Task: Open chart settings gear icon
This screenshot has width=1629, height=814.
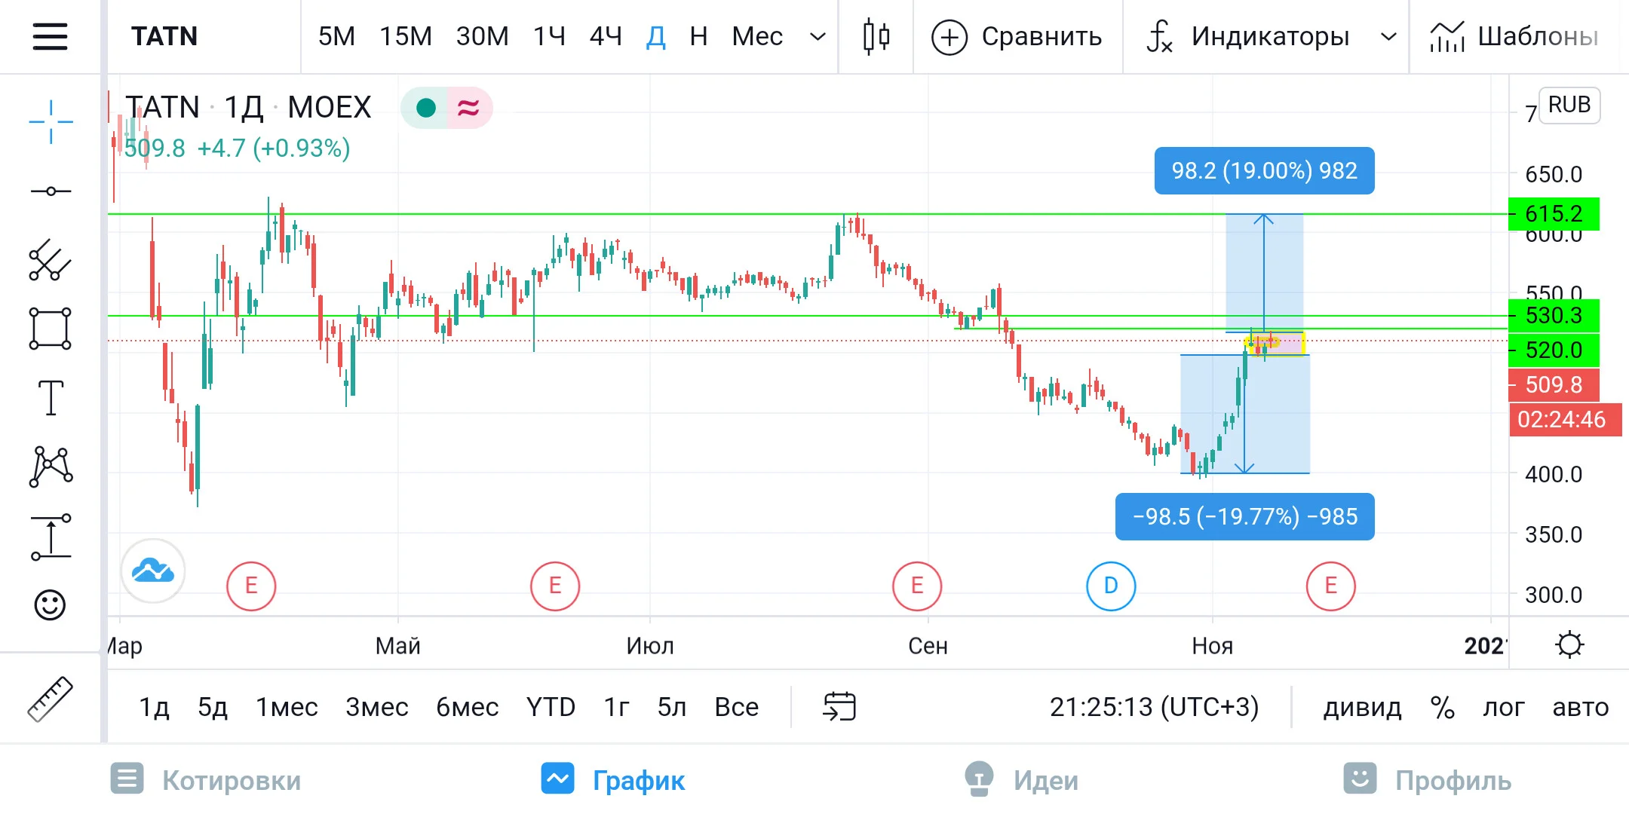Action: coord(1569,645)
